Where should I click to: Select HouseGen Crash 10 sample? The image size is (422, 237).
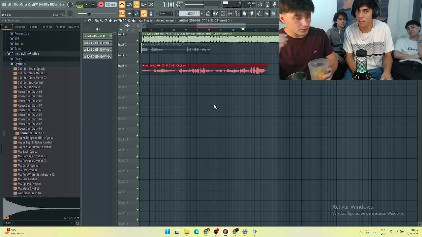tap(32, 133)
